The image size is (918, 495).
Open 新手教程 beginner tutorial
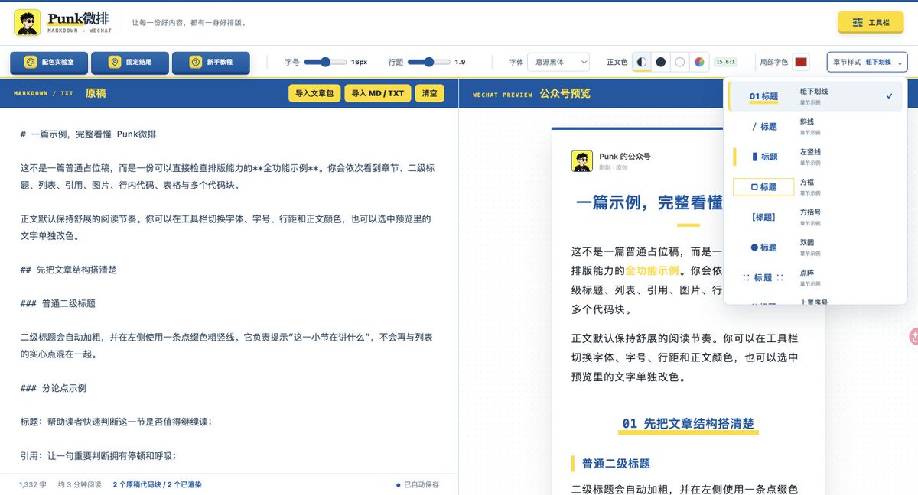211,63
